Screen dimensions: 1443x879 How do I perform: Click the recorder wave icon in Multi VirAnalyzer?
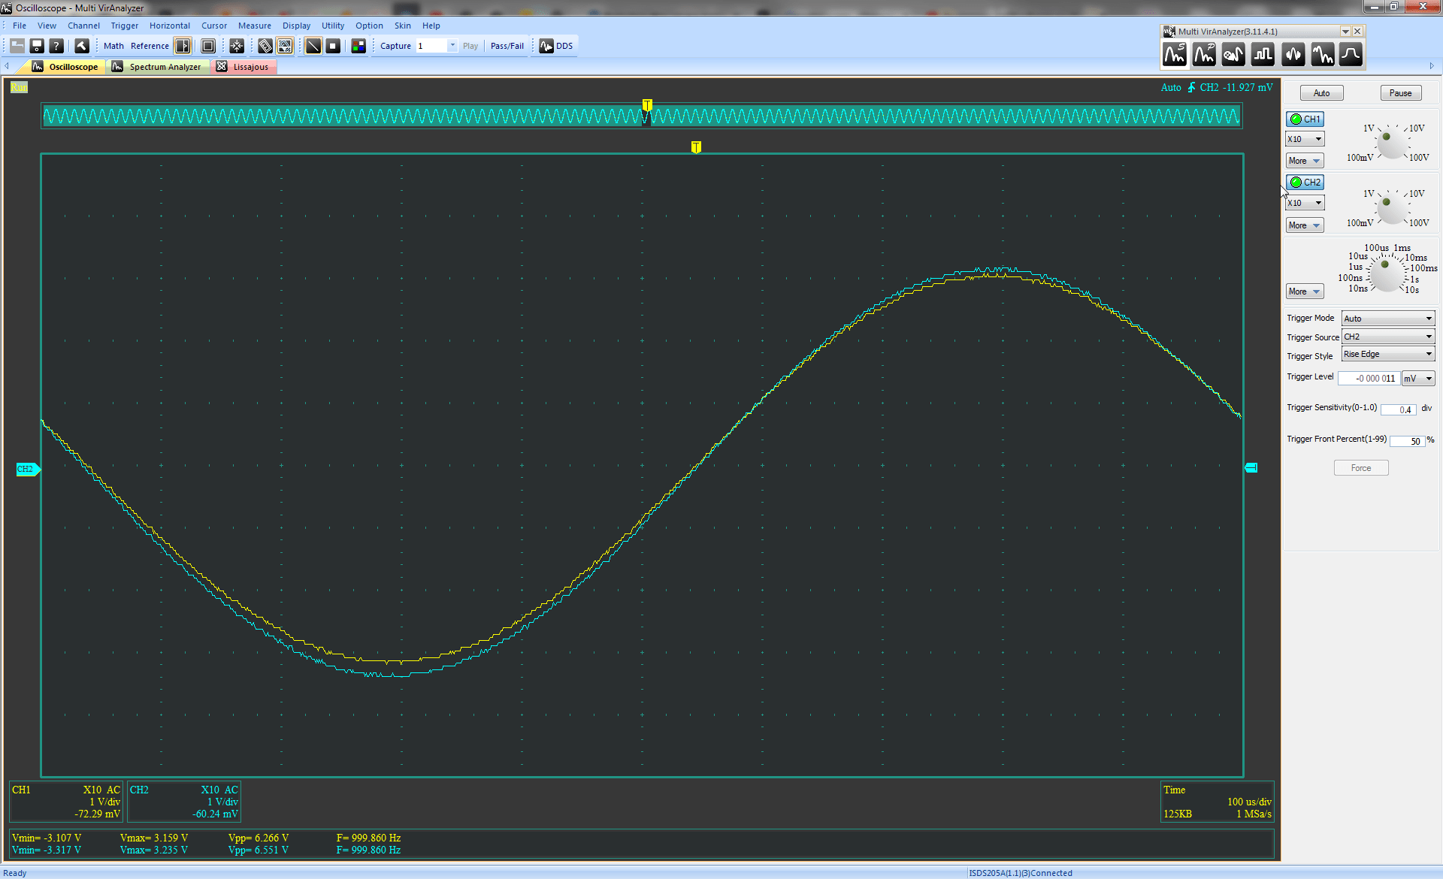[x=1233, y=54]
